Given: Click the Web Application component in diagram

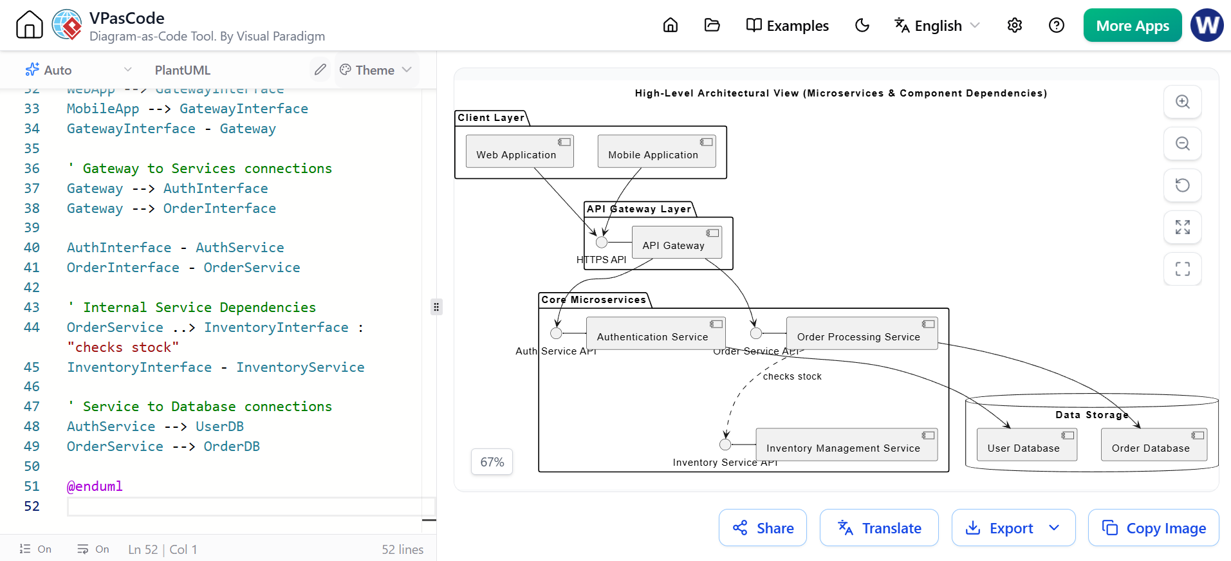Looking at the screenshot, I should pos(520,151).
